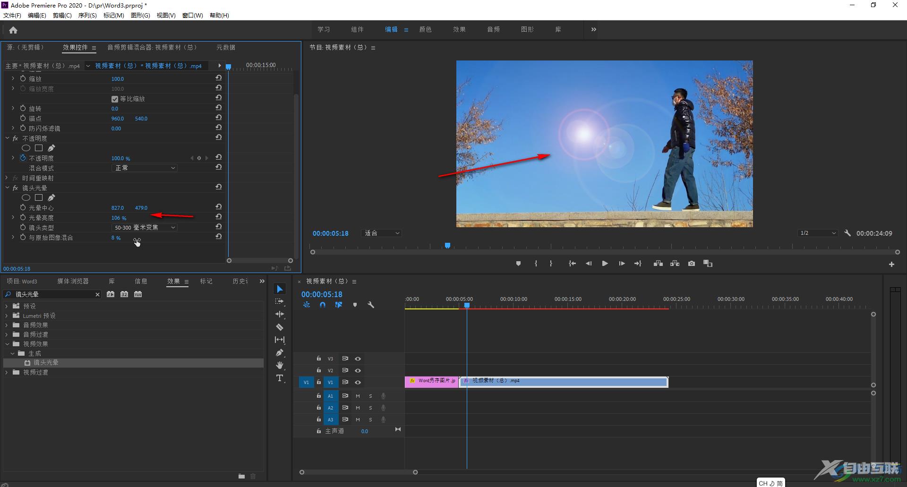Screen dimensions: 907x487
Task: Switch to the Media Browser tab
Action: click(73, 281)
